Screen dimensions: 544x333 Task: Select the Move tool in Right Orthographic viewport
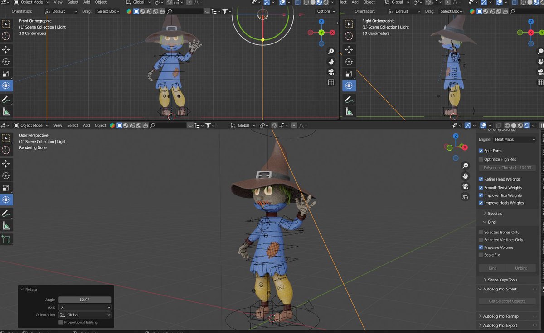[x=349, y=49]
